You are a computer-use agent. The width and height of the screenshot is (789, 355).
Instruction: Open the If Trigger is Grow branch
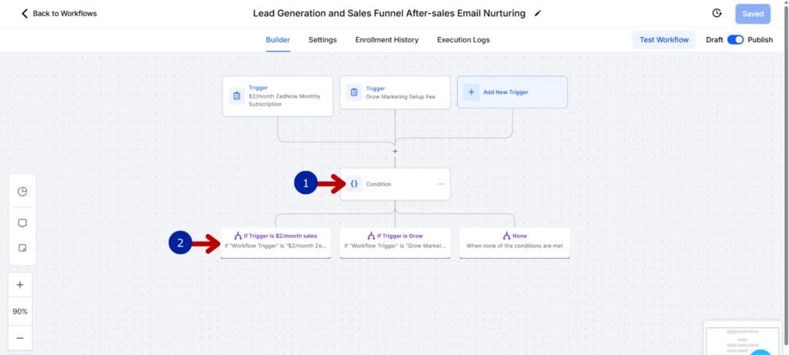395,243
